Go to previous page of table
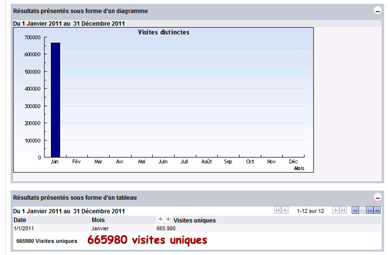The height and width of the screenshot is (255, 388). point(285,210)
